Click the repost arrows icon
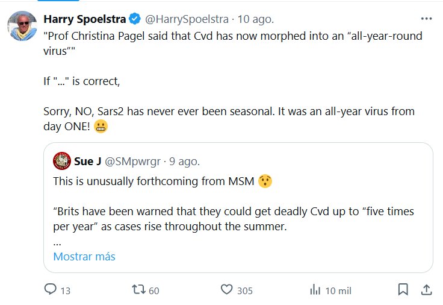 (138, 290)
